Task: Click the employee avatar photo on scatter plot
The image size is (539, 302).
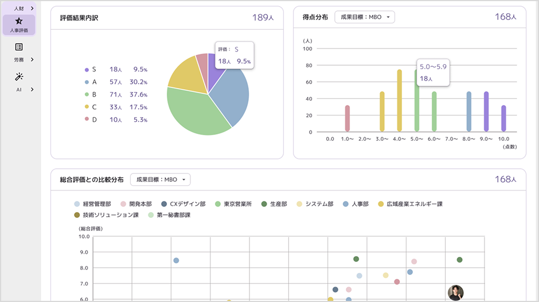Action: [456, 293]
